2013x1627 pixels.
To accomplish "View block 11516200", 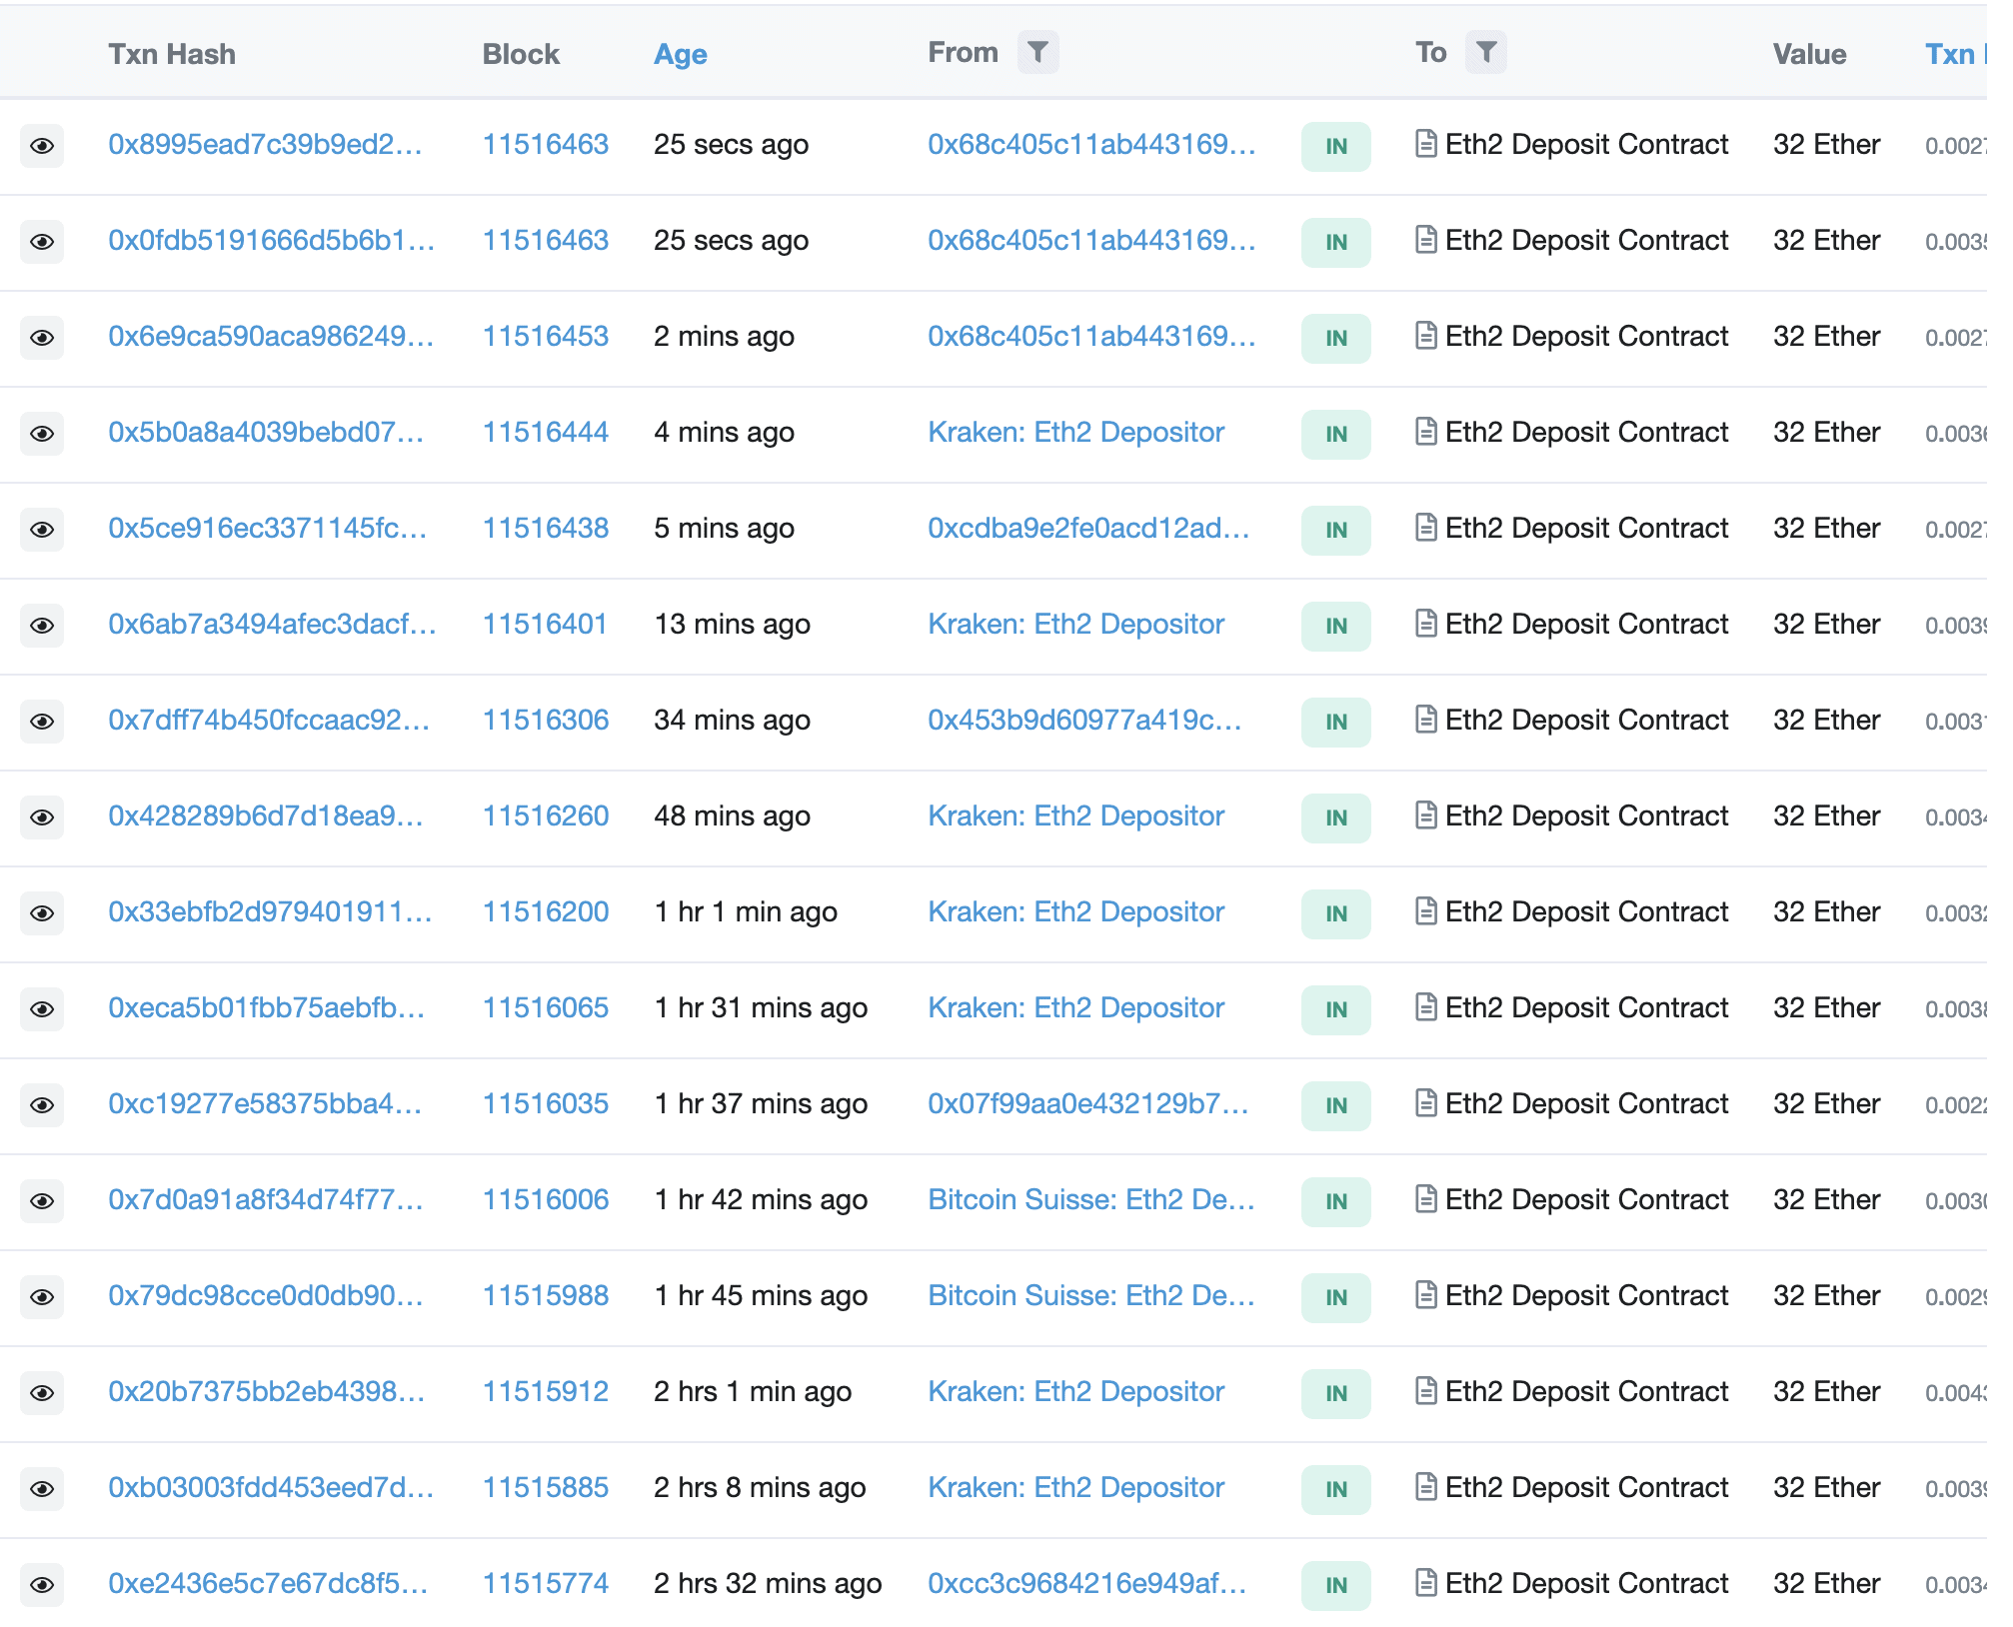I will pyautogui.click(x=546, y=912).
